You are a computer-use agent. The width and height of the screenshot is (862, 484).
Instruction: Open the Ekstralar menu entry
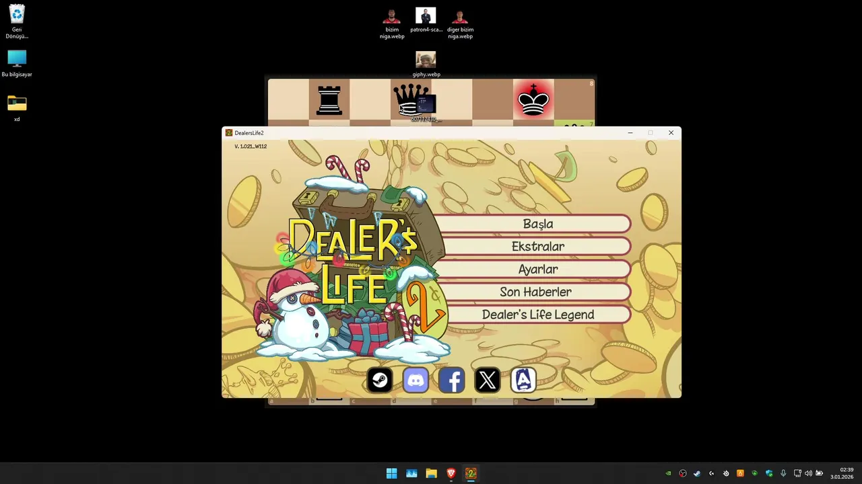coord(537,247)
